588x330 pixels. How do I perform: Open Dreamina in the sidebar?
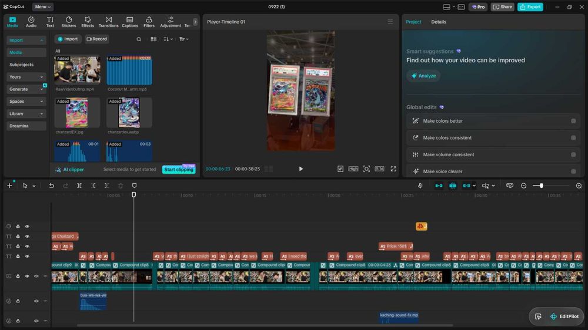click(x=26, y=126)
